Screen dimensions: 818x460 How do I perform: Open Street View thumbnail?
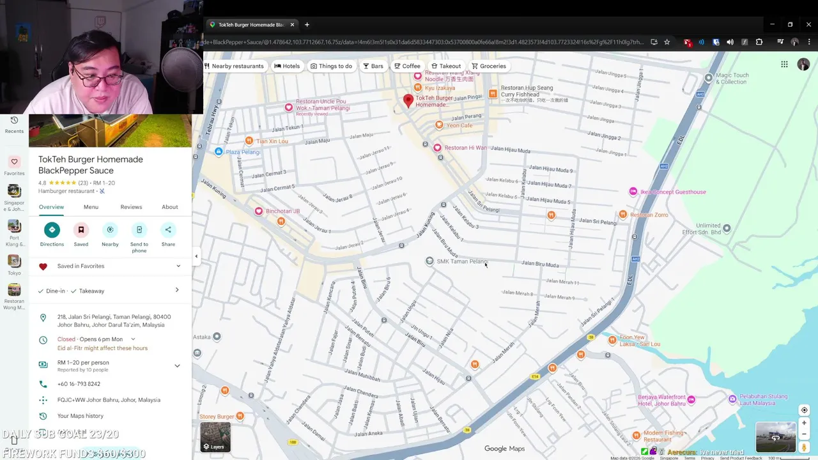775,437
